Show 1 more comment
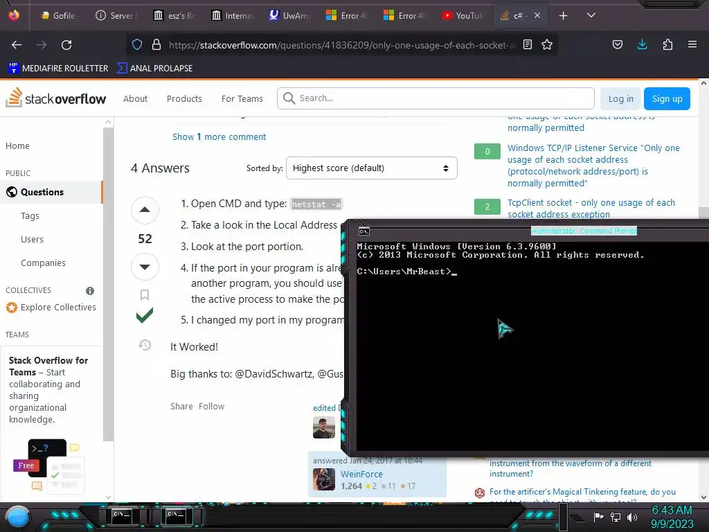 (x=219, y=136)
